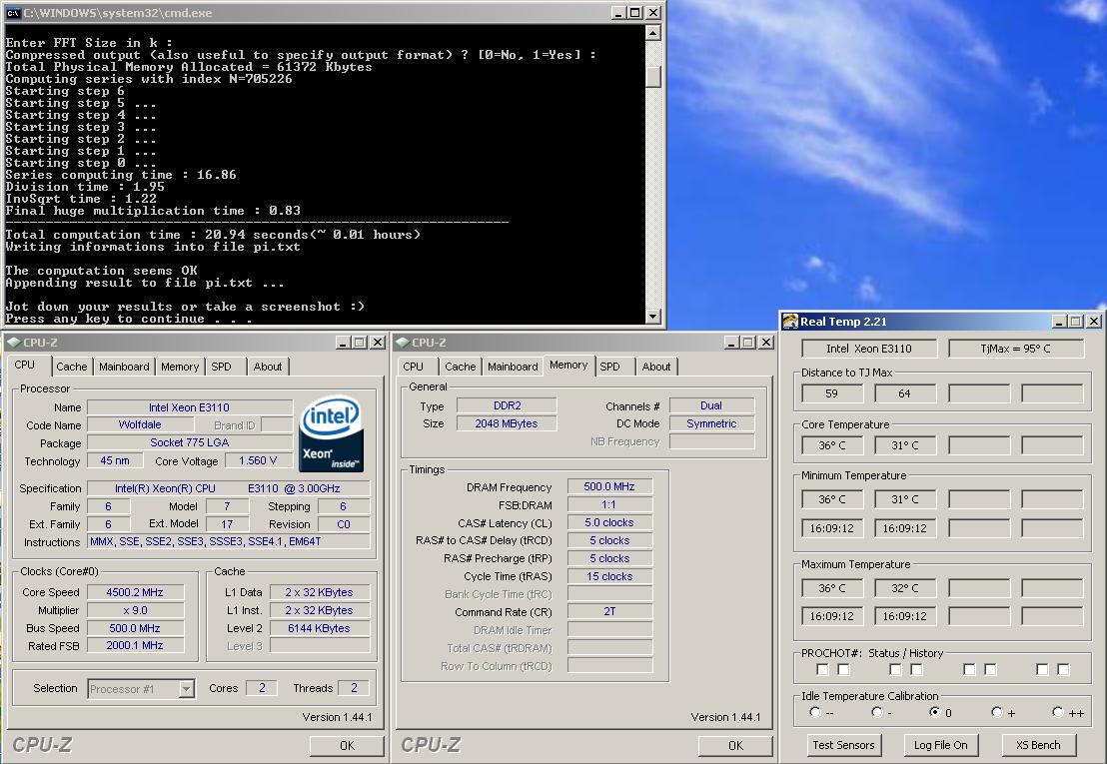The height and width of the screenshot is (764, 1107).
Task: Click the 'Socket 775 LGA' package field
Action: [189, 442]
